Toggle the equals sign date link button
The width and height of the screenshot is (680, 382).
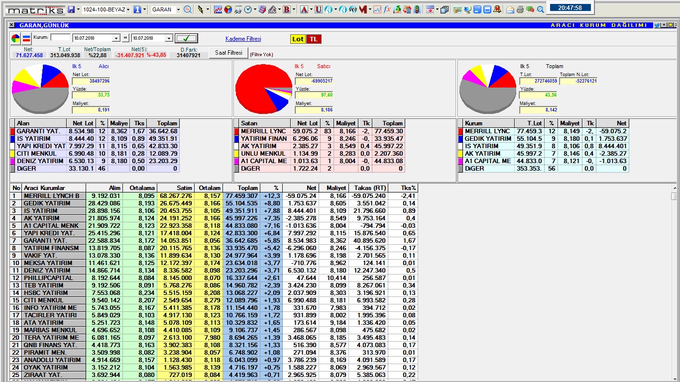tap(125, 38)
